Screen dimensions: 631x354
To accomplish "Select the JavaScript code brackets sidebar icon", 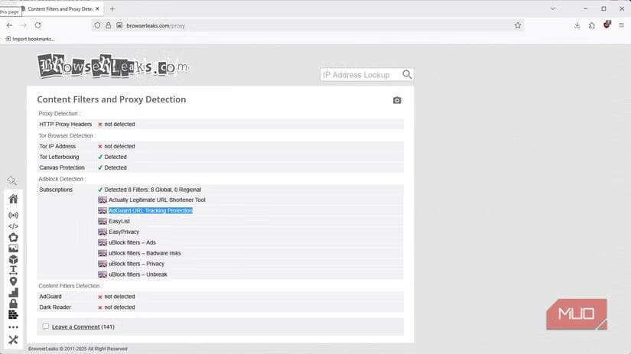I will (x=13, y=226).
